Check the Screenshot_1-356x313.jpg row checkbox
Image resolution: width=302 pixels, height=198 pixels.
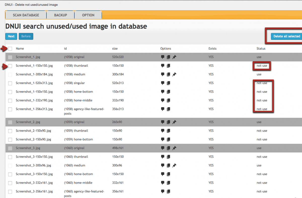click(x=10, y=109)
